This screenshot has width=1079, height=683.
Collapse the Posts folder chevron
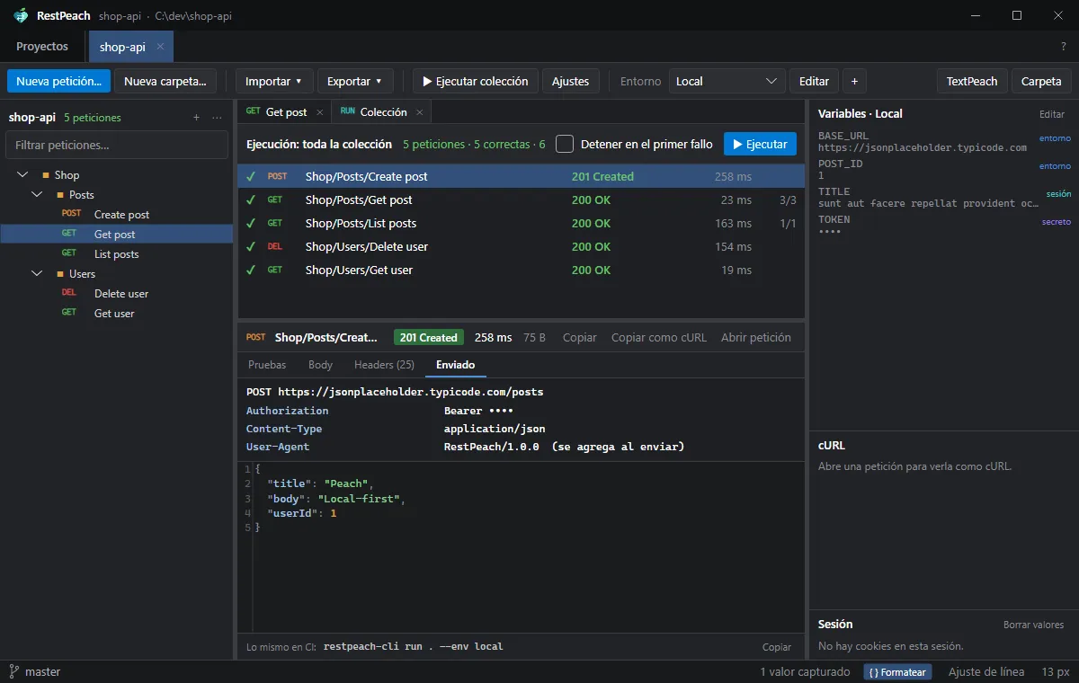point(37,195)
